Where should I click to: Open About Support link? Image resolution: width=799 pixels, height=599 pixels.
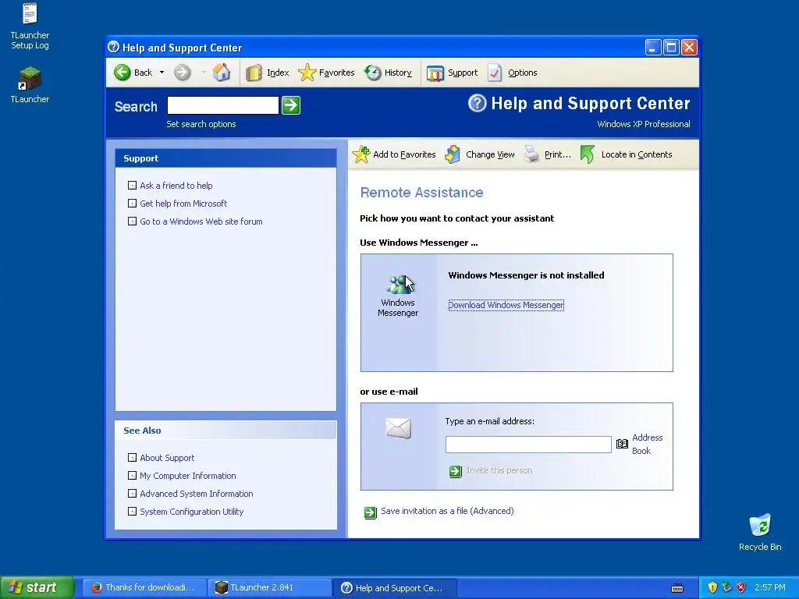point(167,457)
